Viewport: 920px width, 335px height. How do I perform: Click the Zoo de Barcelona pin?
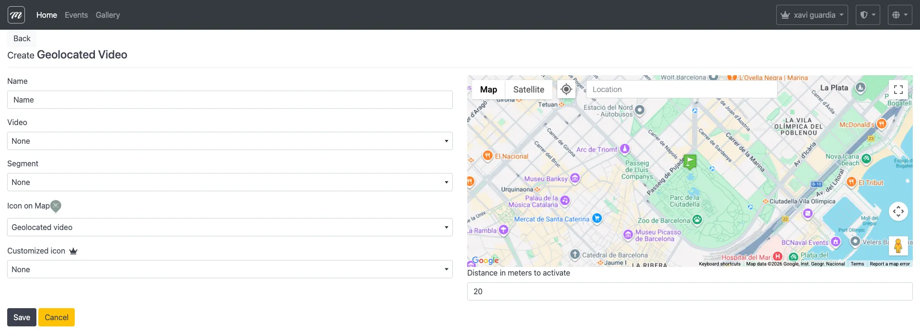(697, 220)
